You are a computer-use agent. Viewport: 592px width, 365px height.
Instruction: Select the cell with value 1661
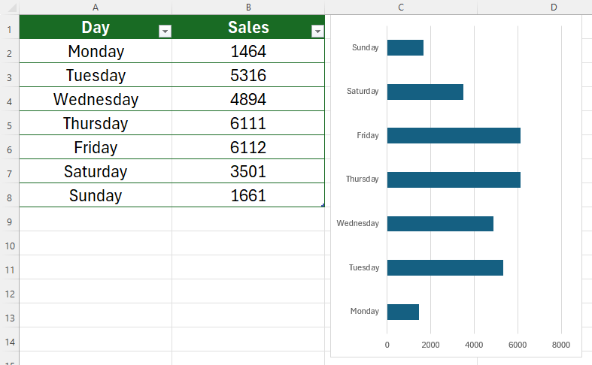point(248,196)
